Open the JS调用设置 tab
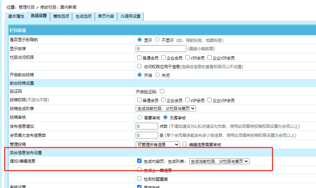 click(130, 16)
